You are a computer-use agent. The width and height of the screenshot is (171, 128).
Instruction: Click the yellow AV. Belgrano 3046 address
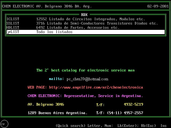(46, 104)
